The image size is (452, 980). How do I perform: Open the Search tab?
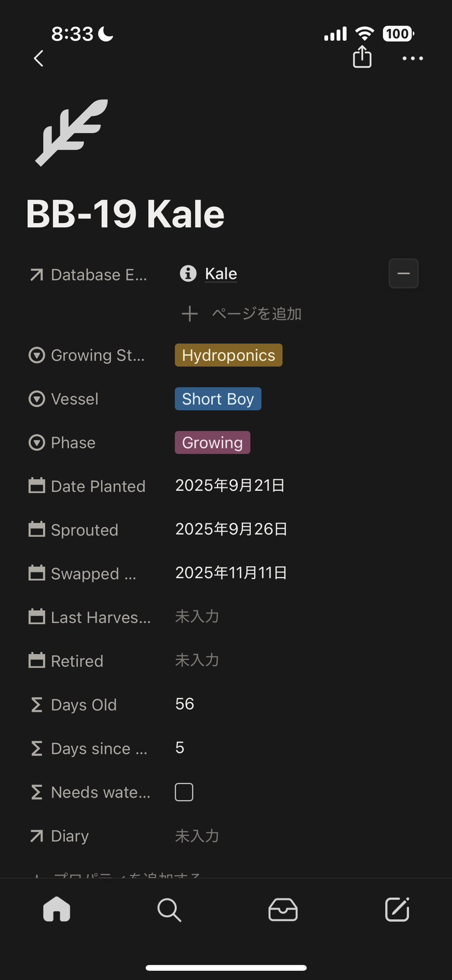pyautogui.click(x=169, y=909)
